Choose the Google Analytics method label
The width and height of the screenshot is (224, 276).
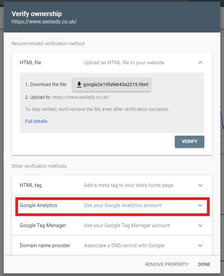[x=38, y=205]
